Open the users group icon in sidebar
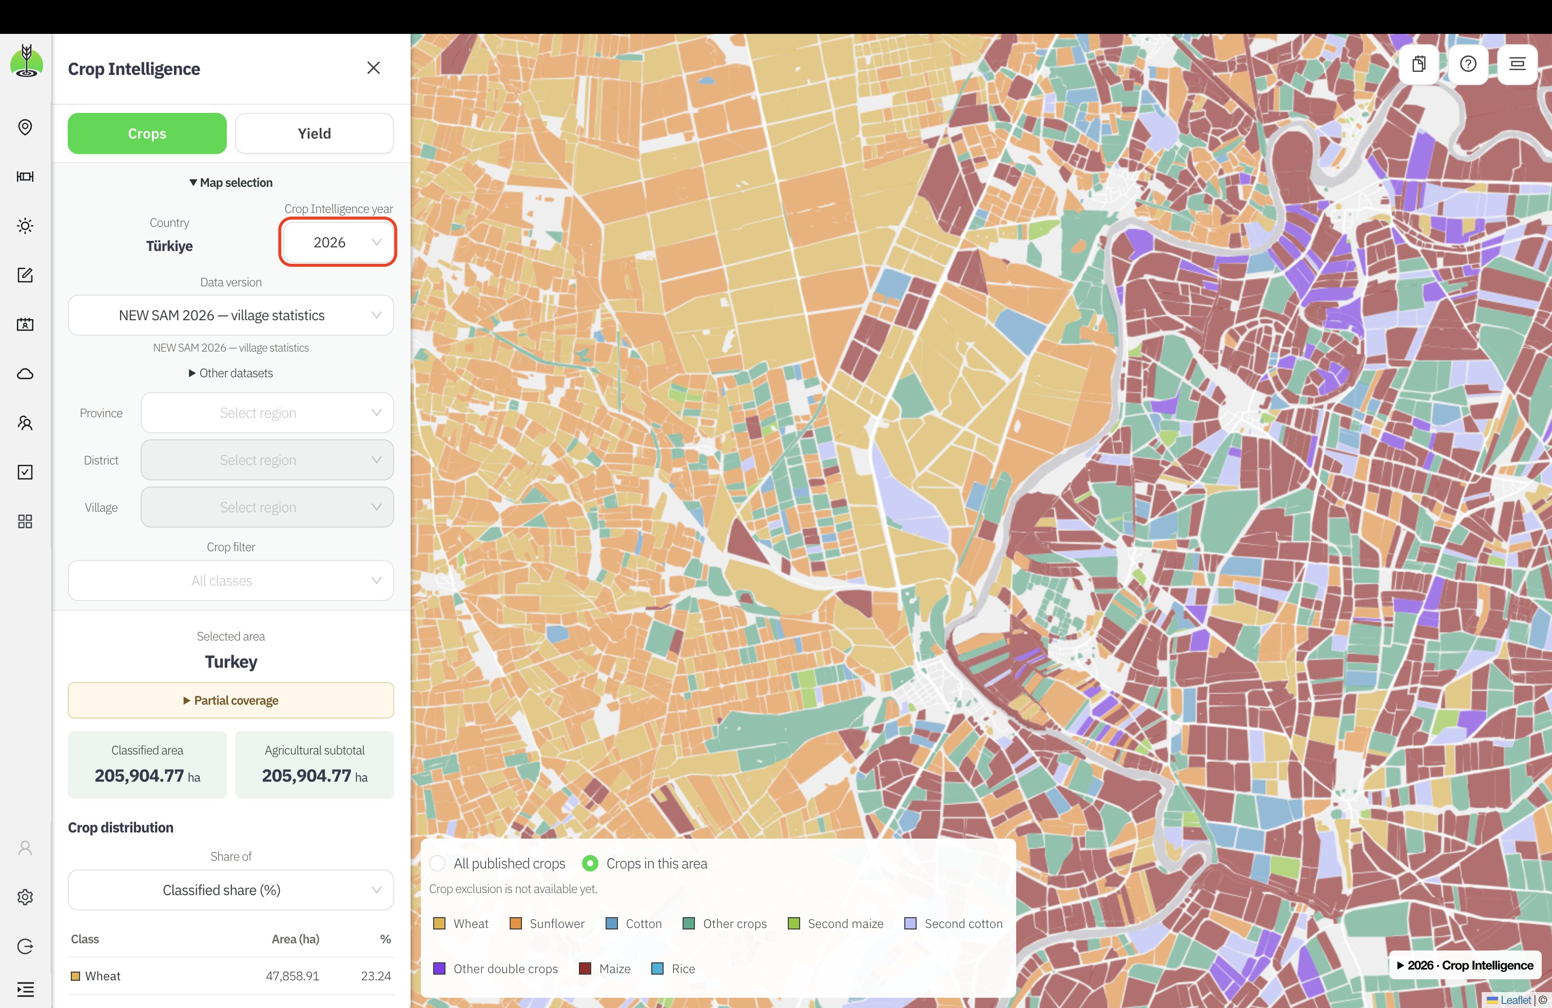This screenshot has width=1552, height=1008. pos(25,423)
